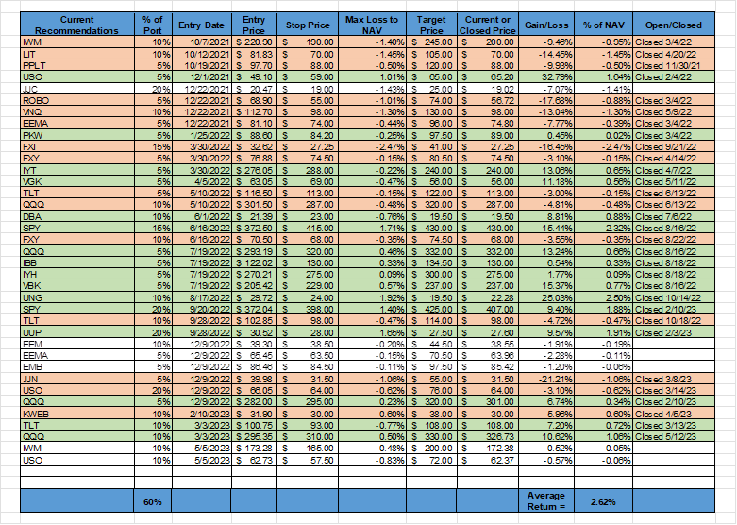The height and width of the screenshot is (525, 737).
Task: Select the 8/17/2022 entry date cell
Action: pos(201,297)
